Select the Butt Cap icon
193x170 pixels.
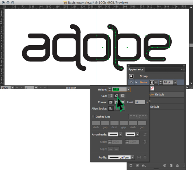111,96
